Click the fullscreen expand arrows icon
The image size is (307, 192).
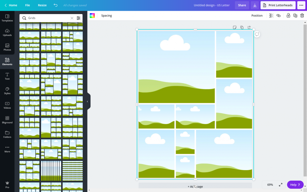point(281,185)
